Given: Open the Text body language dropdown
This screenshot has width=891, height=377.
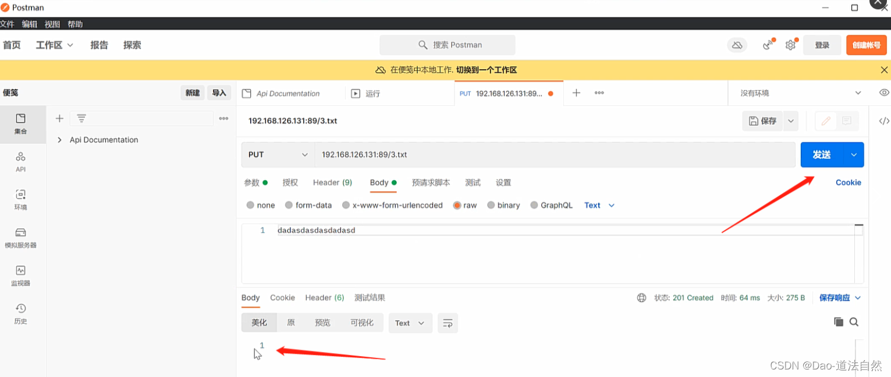Looking at the screenshot, I should click(598, 205).
